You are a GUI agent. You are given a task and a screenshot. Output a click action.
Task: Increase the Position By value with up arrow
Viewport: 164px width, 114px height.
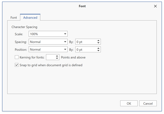[98, 48]
